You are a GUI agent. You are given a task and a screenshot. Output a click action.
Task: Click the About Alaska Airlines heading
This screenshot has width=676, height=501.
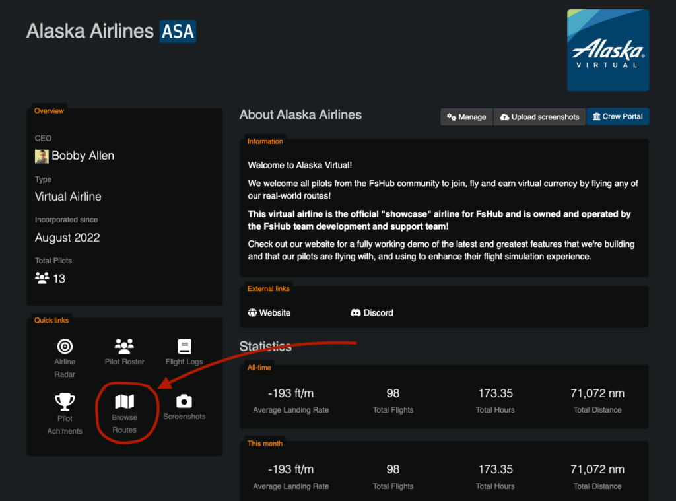pyautogui.click(x=300, y=115)
